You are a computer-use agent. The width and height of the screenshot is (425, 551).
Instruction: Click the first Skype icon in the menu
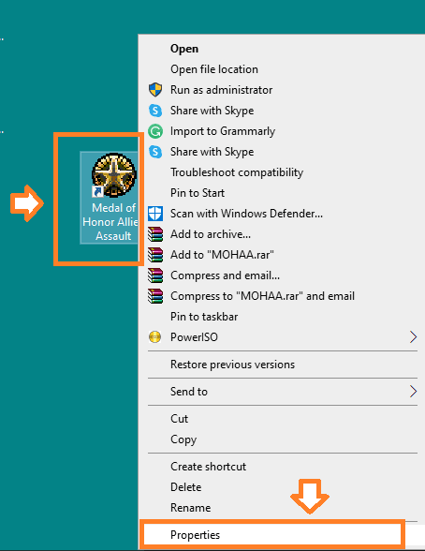[155, 111]
